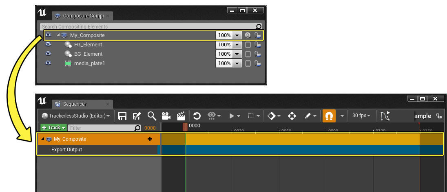
Task: Toggle the lock icon for FG_Element
Action: pos(257,45)
